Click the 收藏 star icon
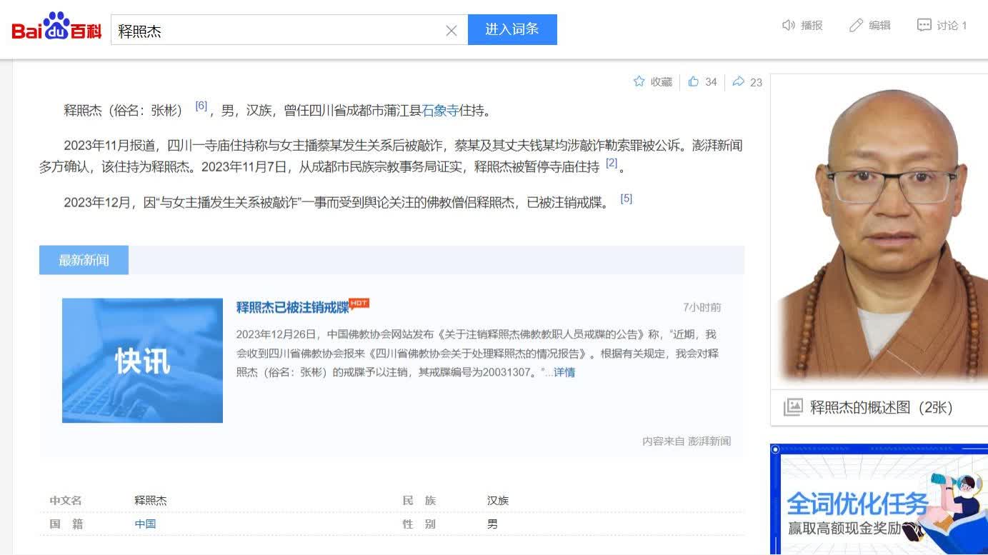The width and height of the screenshot is (988, 555). 639,81
